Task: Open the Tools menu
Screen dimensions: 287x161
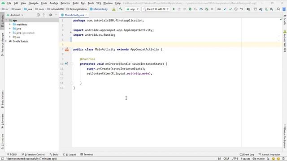Action: pyautogui.click(x=91, y=3)
